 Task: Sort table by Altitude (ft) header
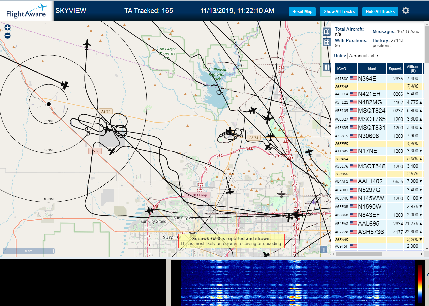(x=413, y=69)
